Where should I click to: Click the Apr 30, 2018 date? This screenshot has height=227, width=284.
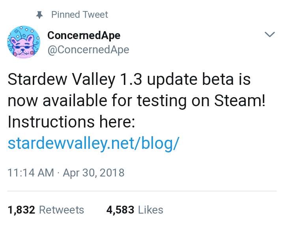coord(93,173)
